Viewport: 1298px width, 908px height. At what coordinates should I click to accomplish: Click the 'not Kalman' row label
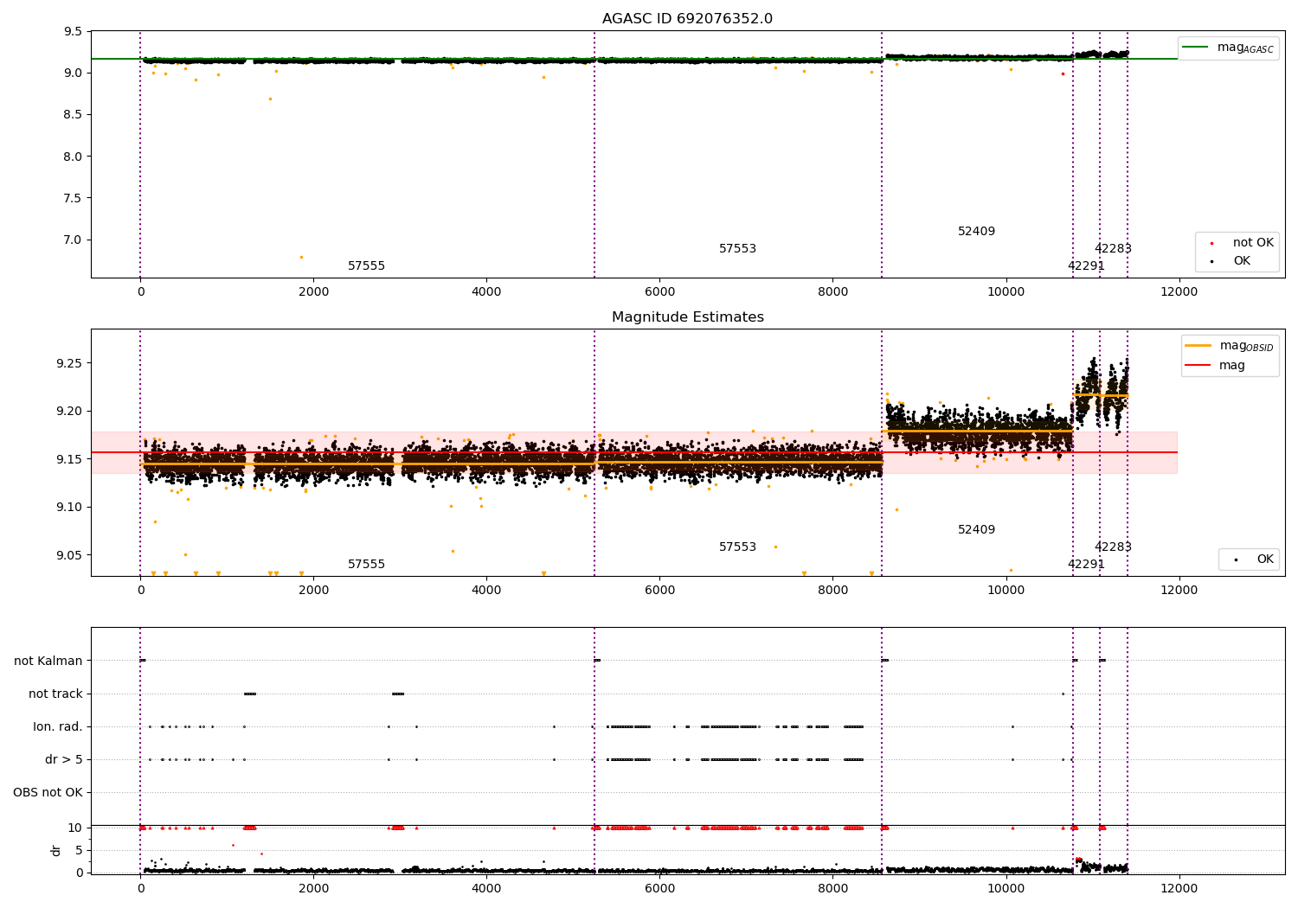click(x=48, y=661)
